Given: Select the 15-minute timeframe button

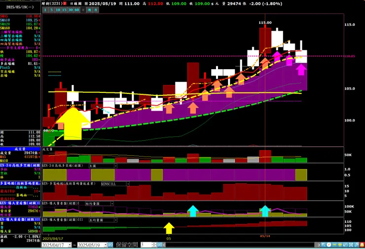Looking at the screenshot, I should (64, 10).
